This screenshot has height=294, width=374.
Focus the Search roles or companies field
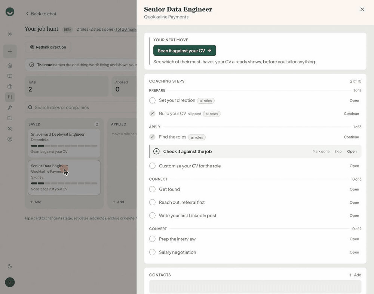coord(81,107)
